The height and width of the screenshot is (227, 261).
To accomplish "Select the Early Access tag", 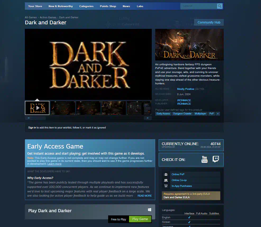I will pyautogui.click(x=163, y=114).
